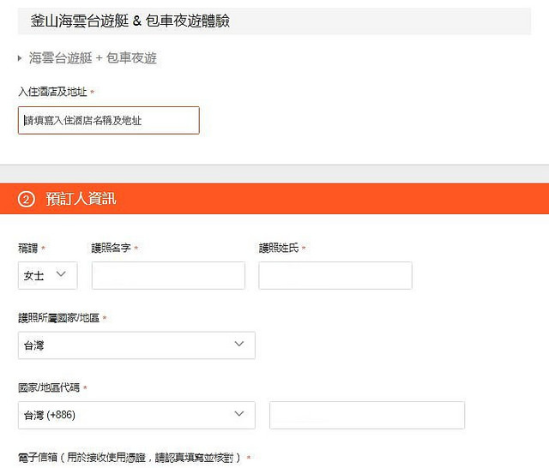Focus the phone number field beside +886

367,415
